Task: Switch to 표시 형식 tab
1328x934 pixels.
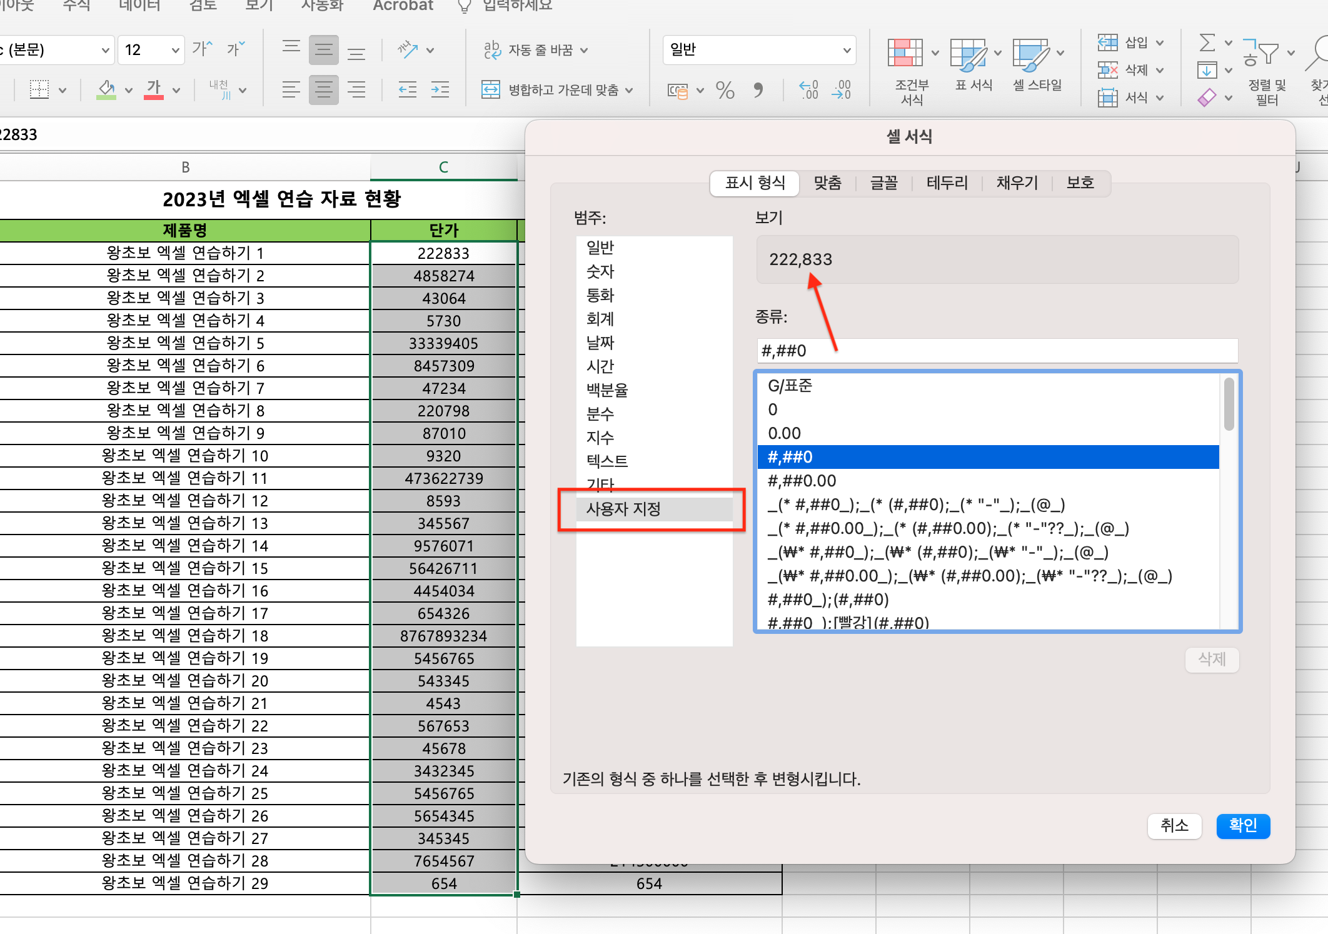Action: click(755, 183)
